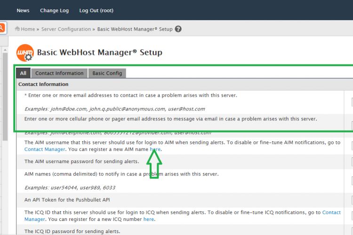This screenshot has height=235, width=353.
Task: Open Contact Manager link in AIM row
Action: click(x=45, y=149)
